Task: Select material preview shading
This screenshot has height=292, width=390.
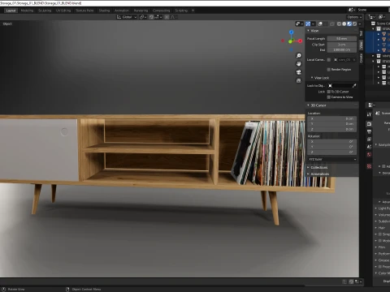Action: coord(349,24)
